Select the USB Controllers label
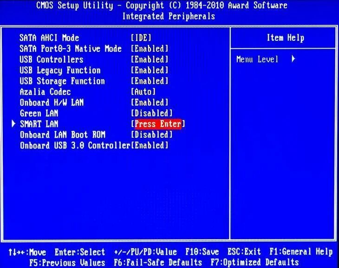The image size is (339, 268). pyautogui.click(x=52, y=59)
